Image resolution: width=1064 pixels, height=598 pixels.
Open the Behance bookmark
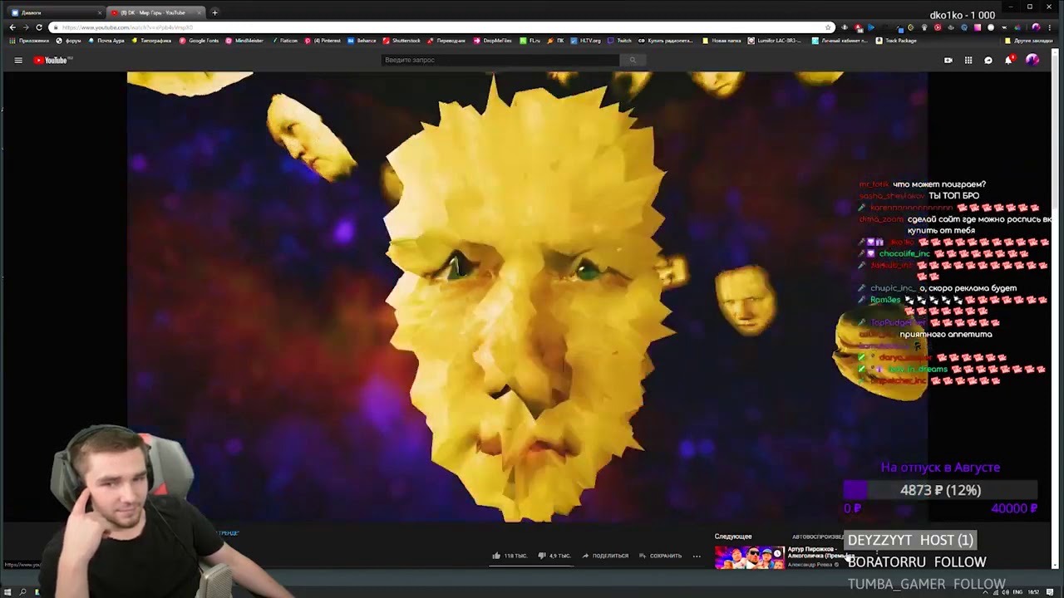(x=362, y=40)
